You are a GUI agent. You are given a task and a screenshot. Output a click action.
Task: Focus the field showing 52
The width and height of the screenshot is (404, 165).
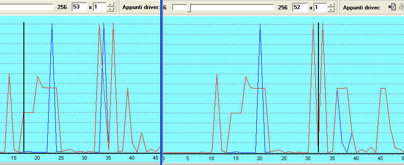click(x=300, y=7)
